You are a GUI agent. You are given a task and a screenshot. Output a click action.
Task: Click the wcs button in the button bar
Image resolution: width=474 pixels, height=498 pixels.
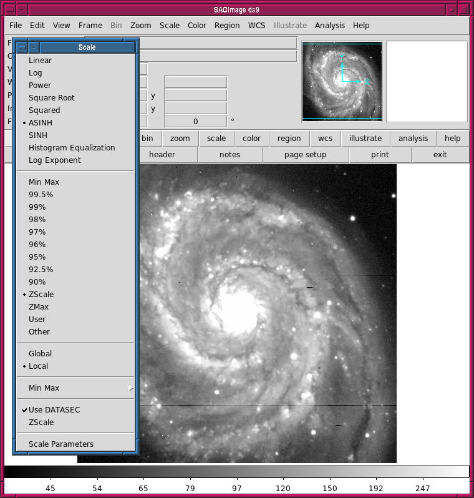(x=325, y=139)
